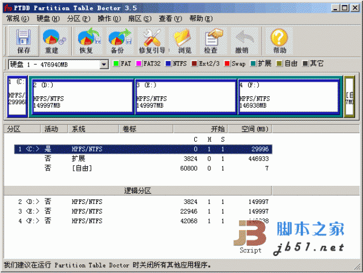Click the 卷标 column header
The height and width of the screenshot is (273, 363).
point(146,129)
